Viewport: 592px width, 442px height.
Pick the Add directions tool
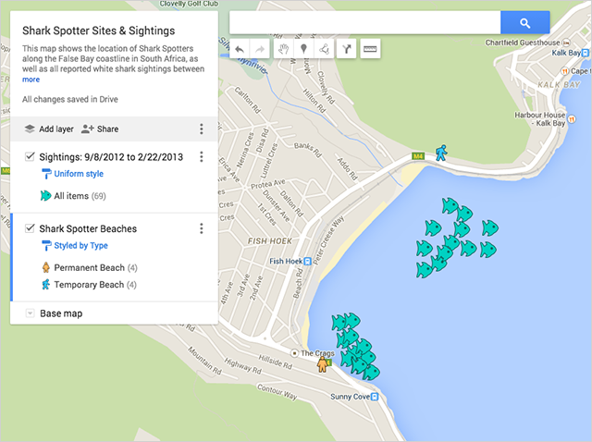[346, 49]
